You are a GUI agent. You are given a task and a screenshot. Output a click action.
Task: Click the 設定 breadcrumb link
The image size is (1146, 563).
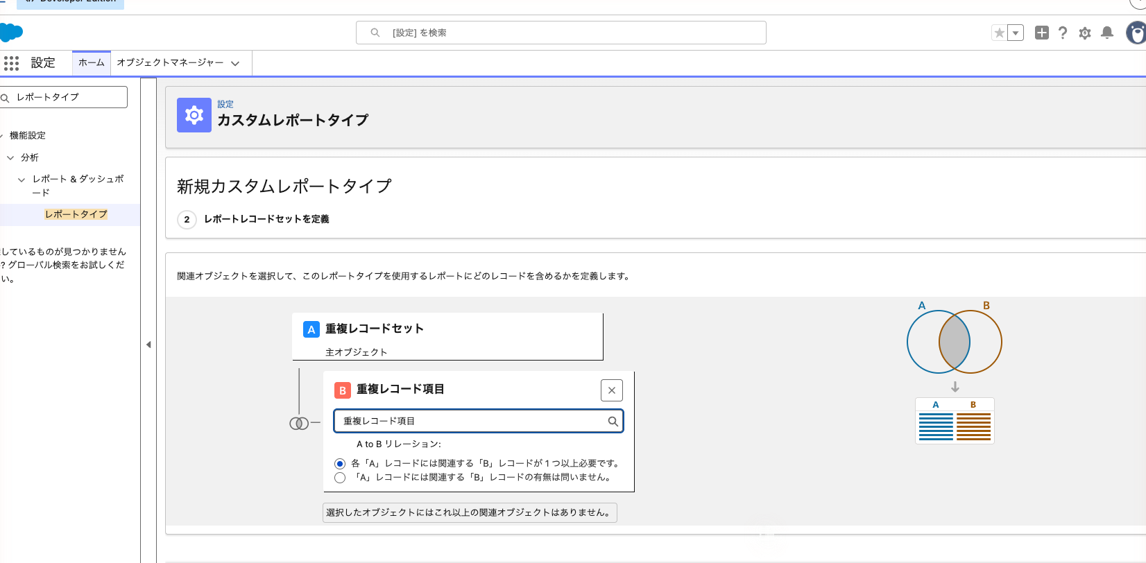pos(225,104)
